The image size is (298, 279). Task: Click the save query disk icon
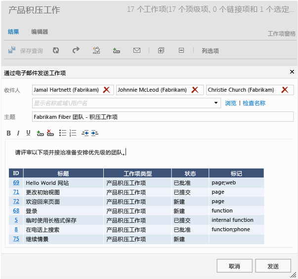coord(11,50)
